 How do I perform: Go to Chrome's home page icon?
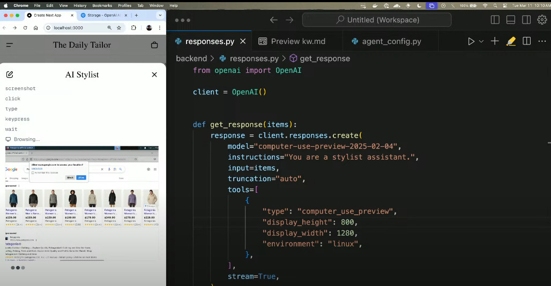tap(35, 28)
